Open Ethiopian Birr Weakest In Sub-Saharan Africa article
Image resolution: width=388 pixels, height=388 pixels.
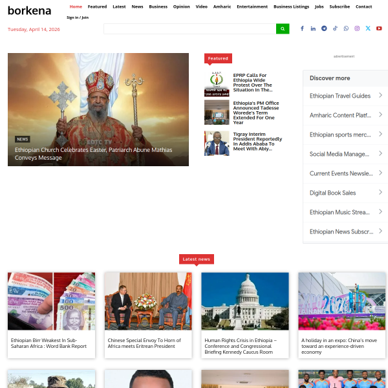pos(48,343)
